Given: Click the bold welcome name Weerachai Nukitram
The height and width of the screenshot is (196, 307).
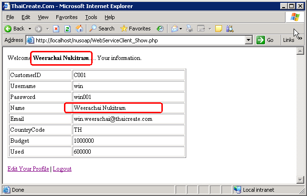Looking at the screenshot, I should click(61, 58).
